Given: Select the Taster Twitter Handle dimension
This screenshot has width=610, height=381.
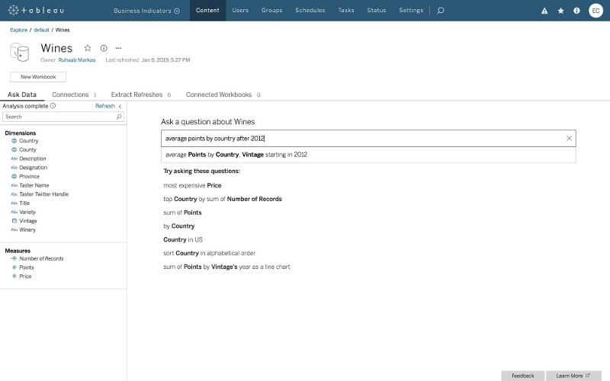Looking at the screenshot, I should 43,194.
